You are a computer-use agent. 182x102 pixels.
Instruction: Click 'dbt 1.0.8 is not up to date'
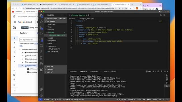pyautogui.click(x=73, y=99)
